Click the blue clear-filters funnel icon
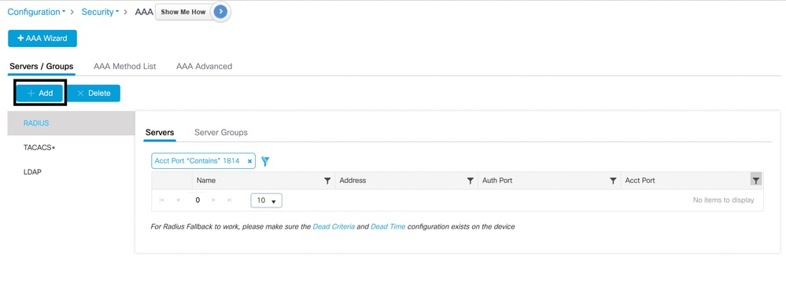786x301 pixels. [x=265, y=161]
